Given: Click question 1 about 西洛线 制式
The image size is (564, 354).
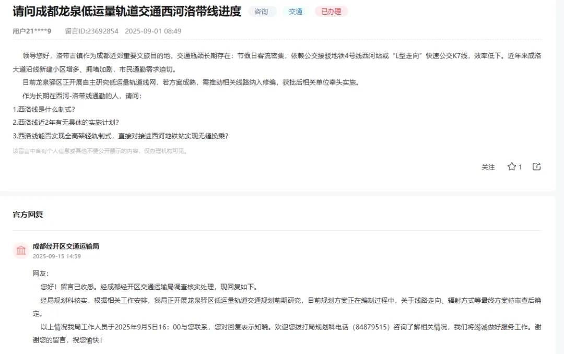Looking at the screenshot, I should point(44,109).
